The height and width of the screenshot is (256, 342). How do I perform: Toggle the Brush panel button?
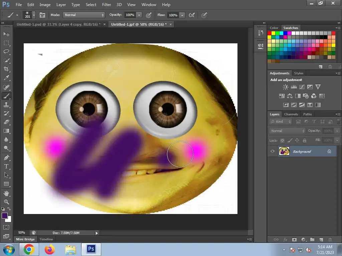click(x=42, y=15)
